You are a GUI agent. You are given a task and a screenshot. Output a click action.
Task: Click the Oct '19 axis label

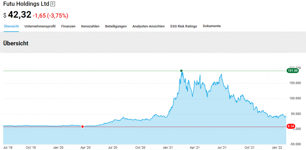click(x=31, y=148)
